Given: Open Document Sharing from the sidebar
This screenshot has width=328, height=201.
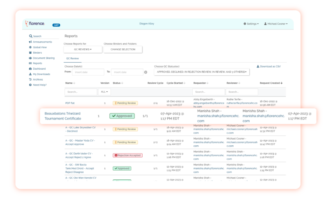Looking at the screenshot, I should click(x=43, y=58).
